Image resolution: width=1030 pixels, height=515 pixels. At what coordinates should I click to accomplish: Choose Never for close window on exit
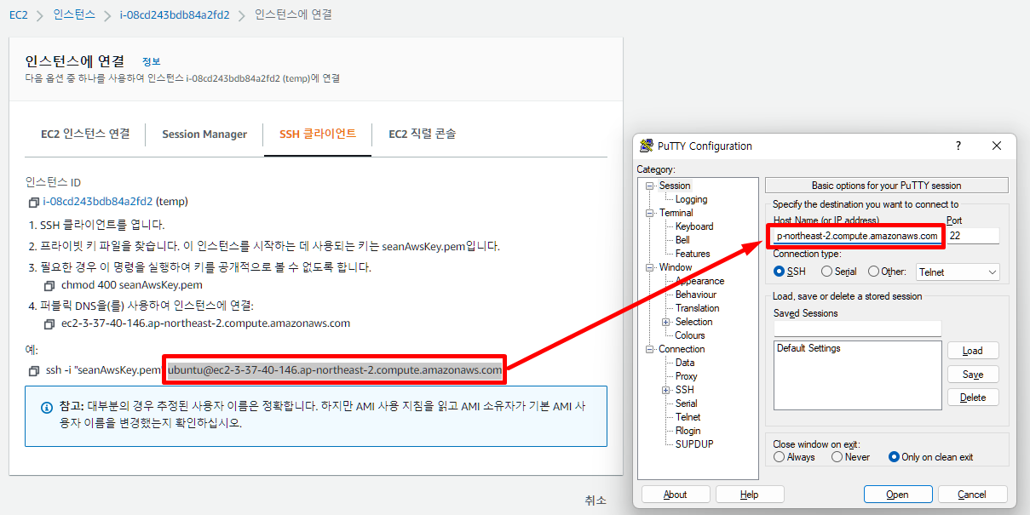pyautogui.click(x=837, y=457)
